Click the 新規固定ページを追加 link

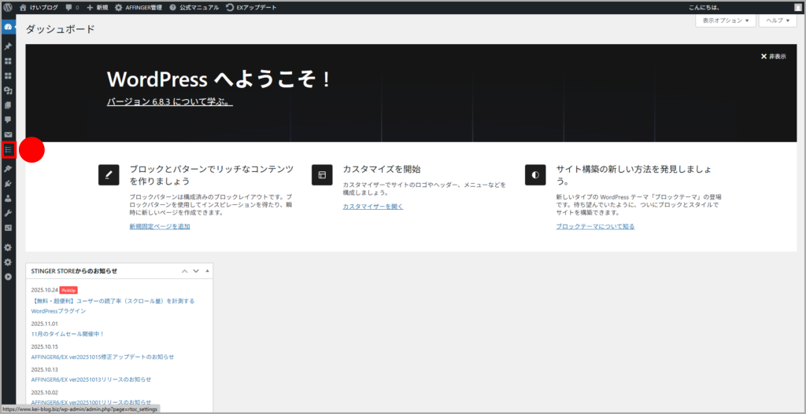pyautogui.click(x=160, y=226)
